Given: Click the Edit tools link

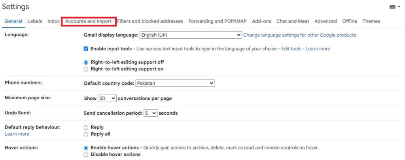Looking at the screenshot, I should 291,49.
